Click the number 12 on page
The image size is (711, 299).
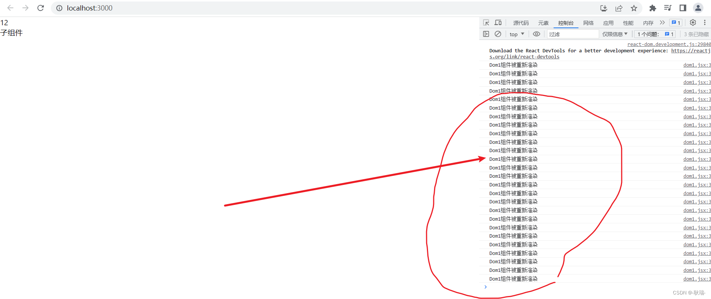[4, 23]
